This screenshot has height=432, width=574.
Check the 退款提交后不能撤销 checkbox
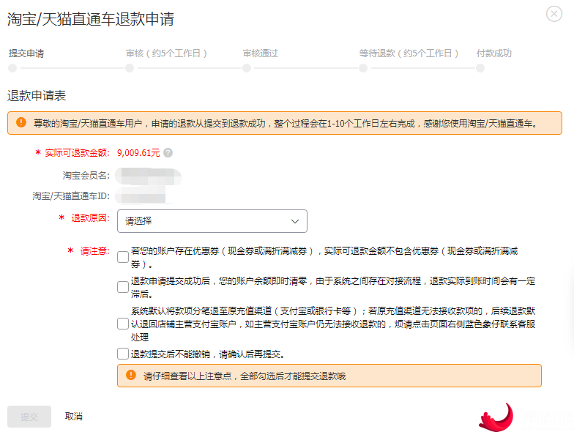coord(123,354)
